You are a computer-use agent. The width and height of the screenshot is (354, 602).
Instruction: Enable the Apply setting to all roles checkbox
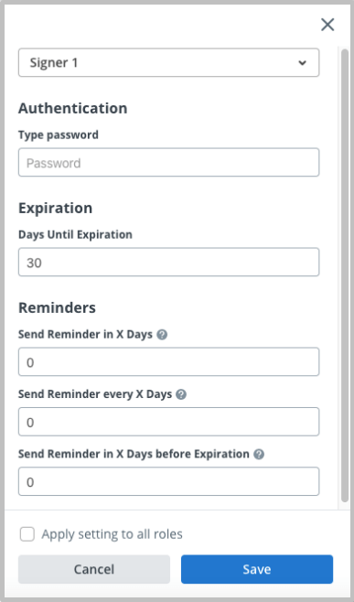(x=27, y=534)
